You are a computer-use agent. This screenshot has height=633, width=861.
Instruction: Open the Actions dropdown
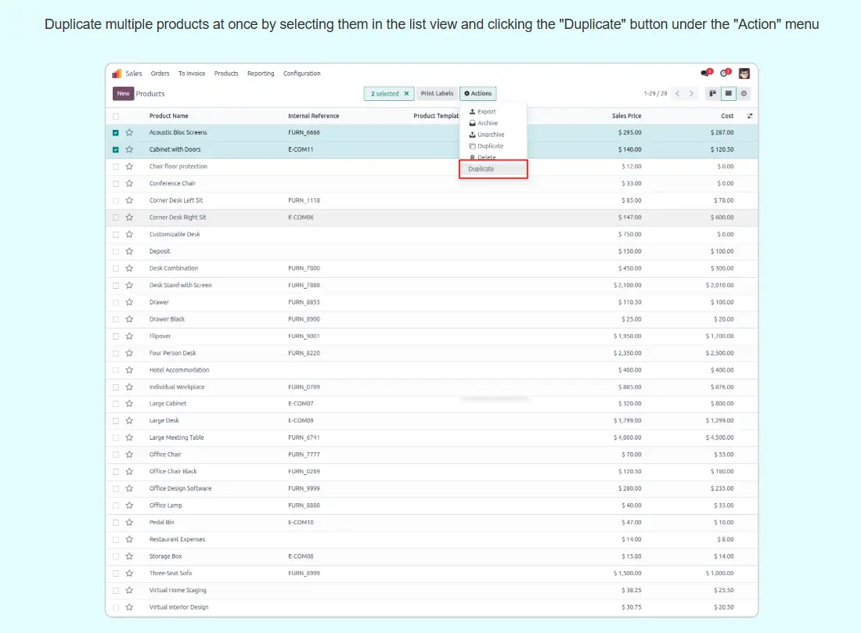pos(477,94)
